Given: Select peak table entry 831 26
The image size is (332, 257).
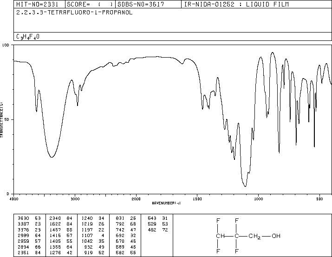Looking at the screenshot, I should (126, 218).
